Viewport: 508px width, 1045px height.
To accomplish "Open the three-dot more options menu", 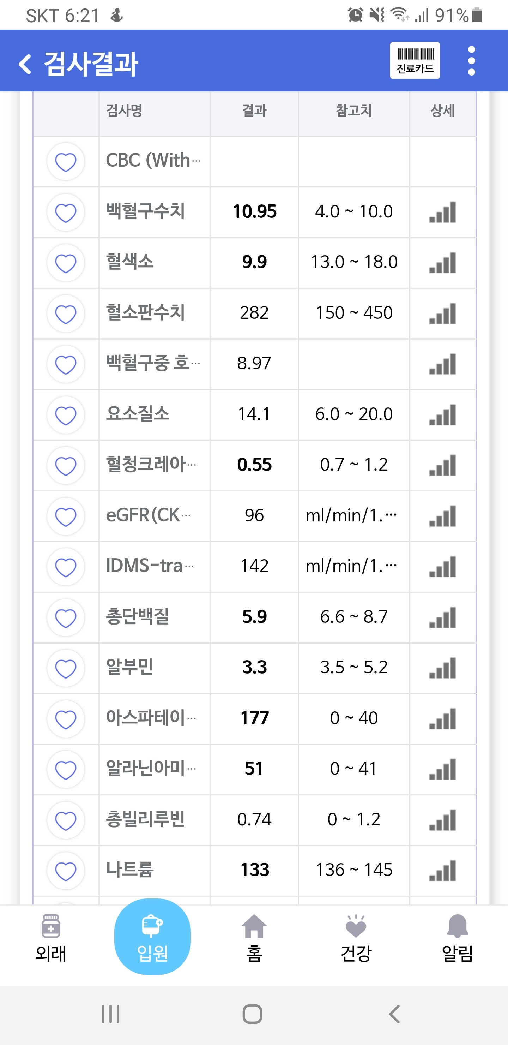I will click(471, 61).
